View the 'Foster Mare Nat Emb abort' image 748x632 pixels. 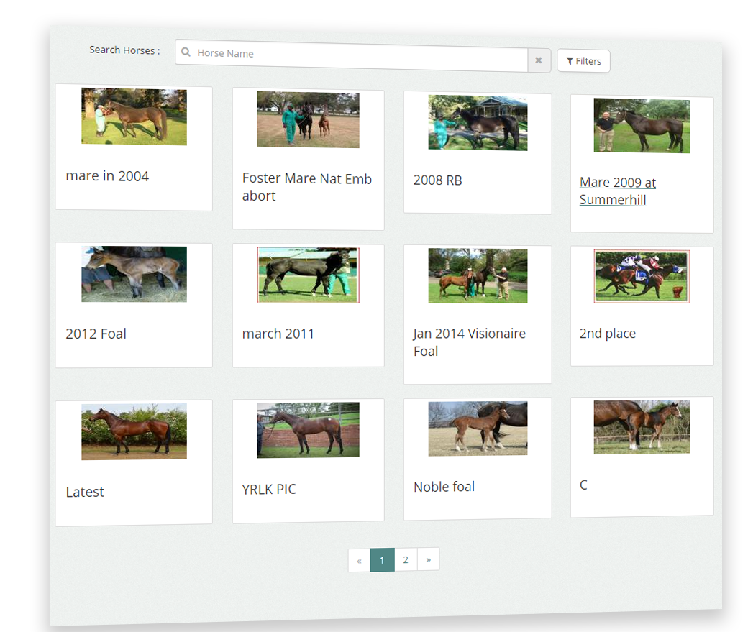[308, 120]
